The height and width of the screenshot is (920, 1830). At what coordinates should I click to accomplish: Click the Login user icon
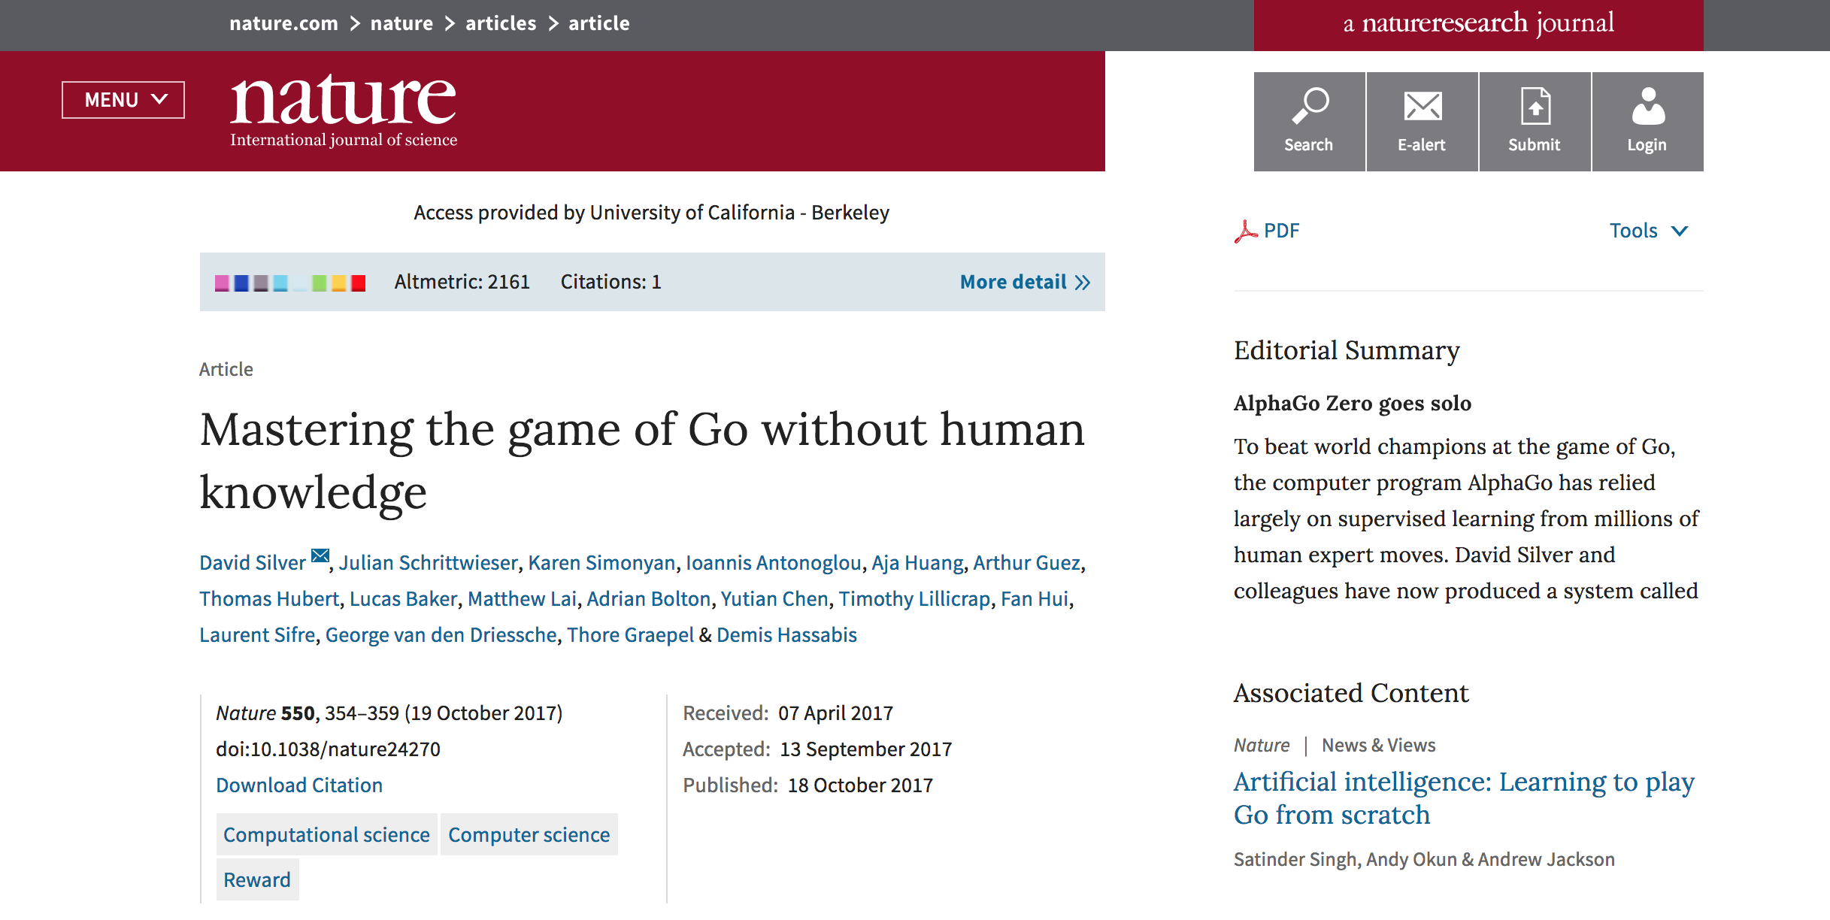point(1647,122)
